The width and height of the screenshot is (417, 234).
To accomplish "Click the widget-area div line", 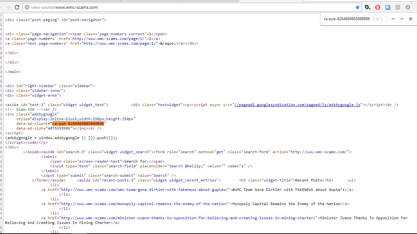I will [33, 95].
